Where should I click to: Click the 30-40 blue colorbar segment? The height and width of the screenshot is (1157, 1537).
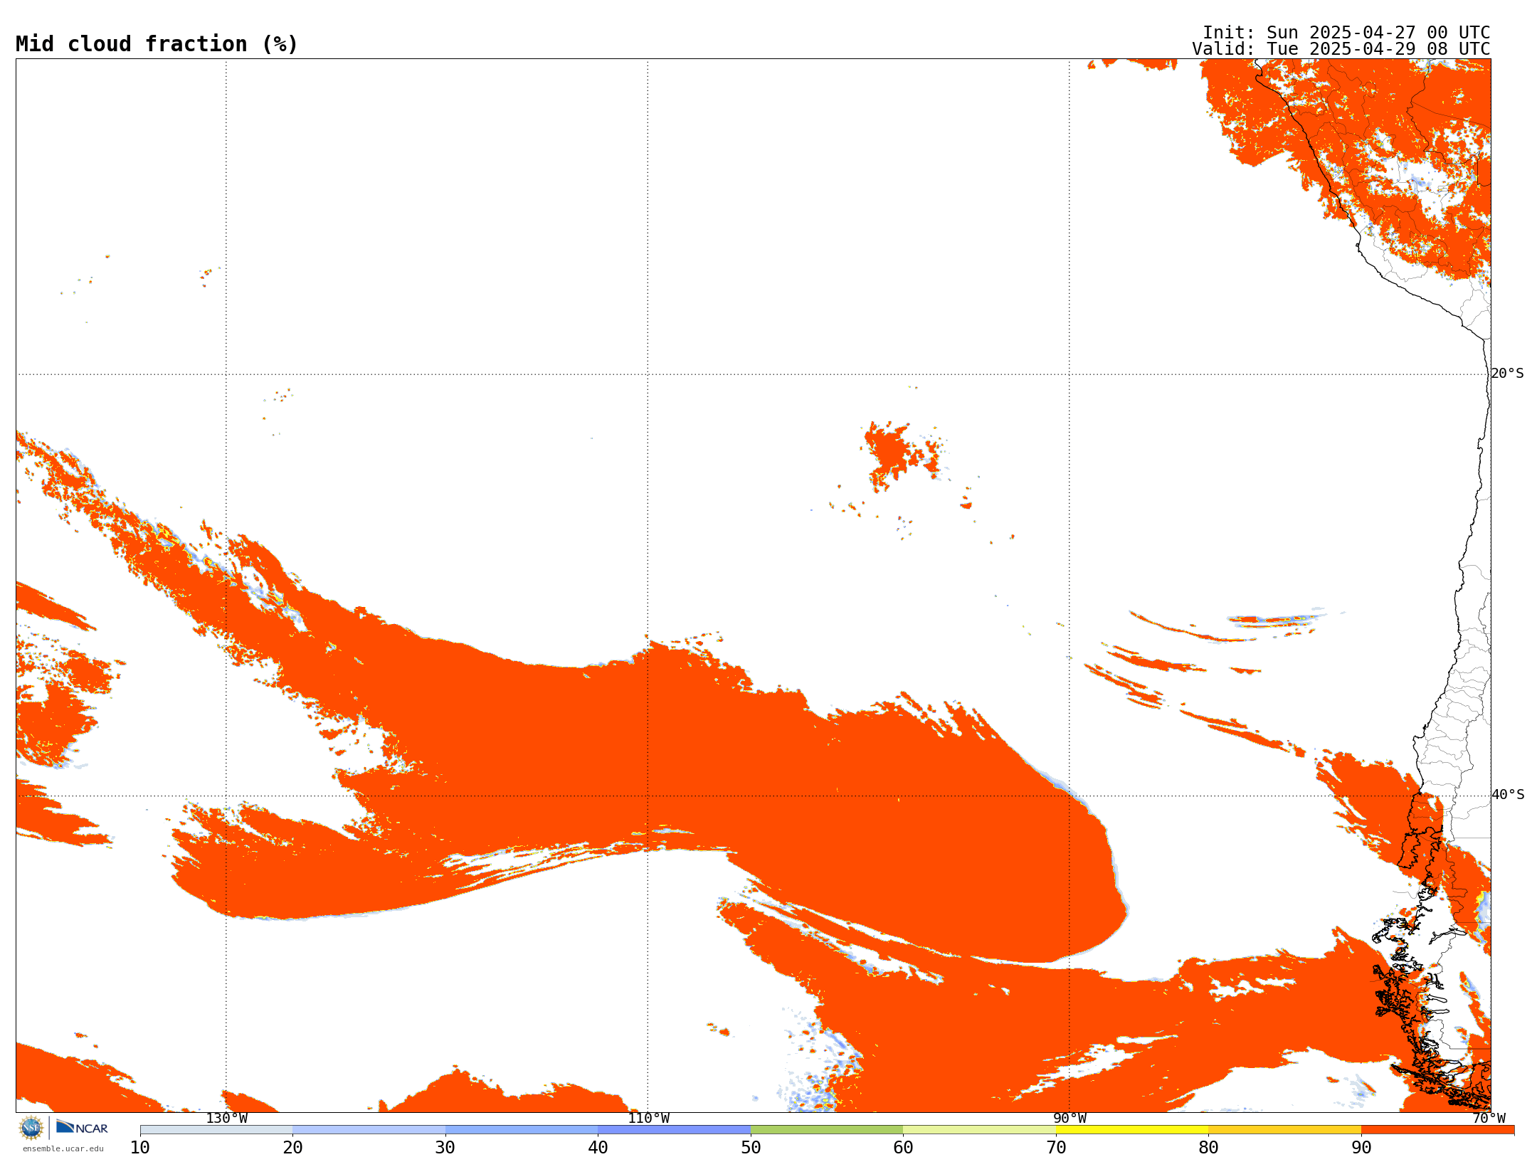pos(522,1130)
